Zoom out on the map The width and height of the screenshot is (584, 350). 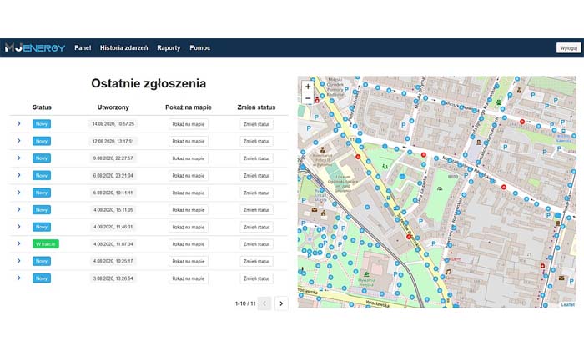coord(308,98)
